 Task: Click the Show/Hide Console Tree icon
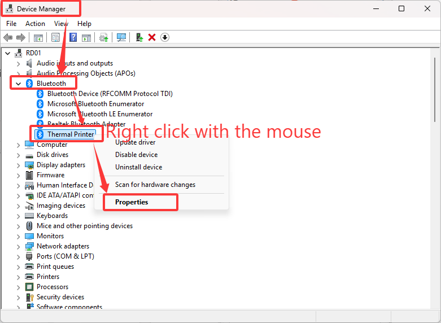coord(38,37)
